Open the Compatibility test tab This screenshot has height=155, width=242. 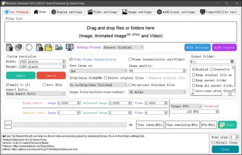tap(218, 12)
